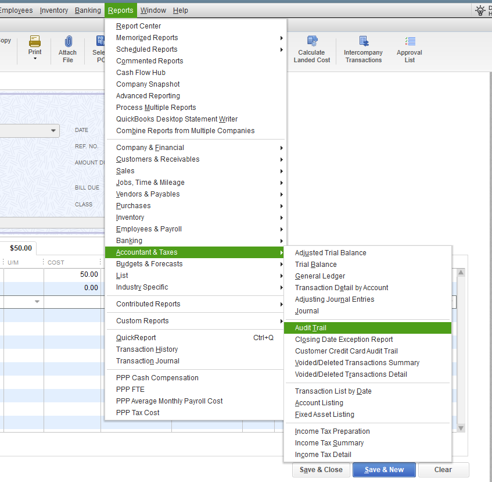Select Custom Reports
The image size is (492, 482).
click(x=196, y=321)
